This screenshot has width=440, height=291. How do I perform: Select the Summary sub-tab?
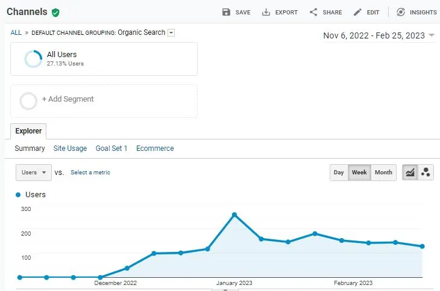click(x=30, y=149)
